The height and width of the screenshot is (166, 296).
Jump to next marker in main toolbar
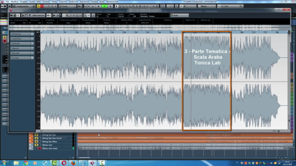point(88,6)
